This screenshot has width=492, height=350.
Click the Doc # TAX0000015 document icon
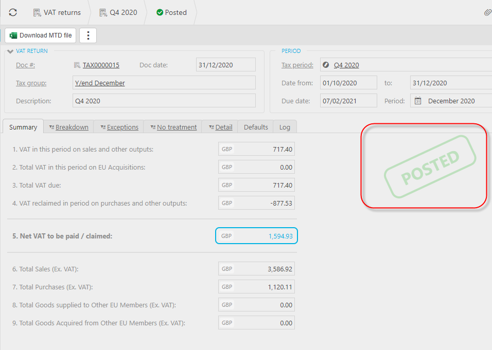pyautogui.click(x=77, y=65)
